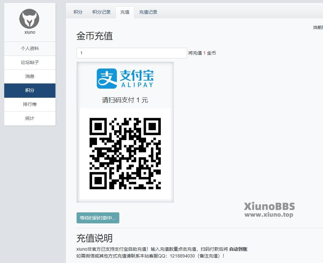Open 个人资料 in the sidebar

[x=30, y=48]
